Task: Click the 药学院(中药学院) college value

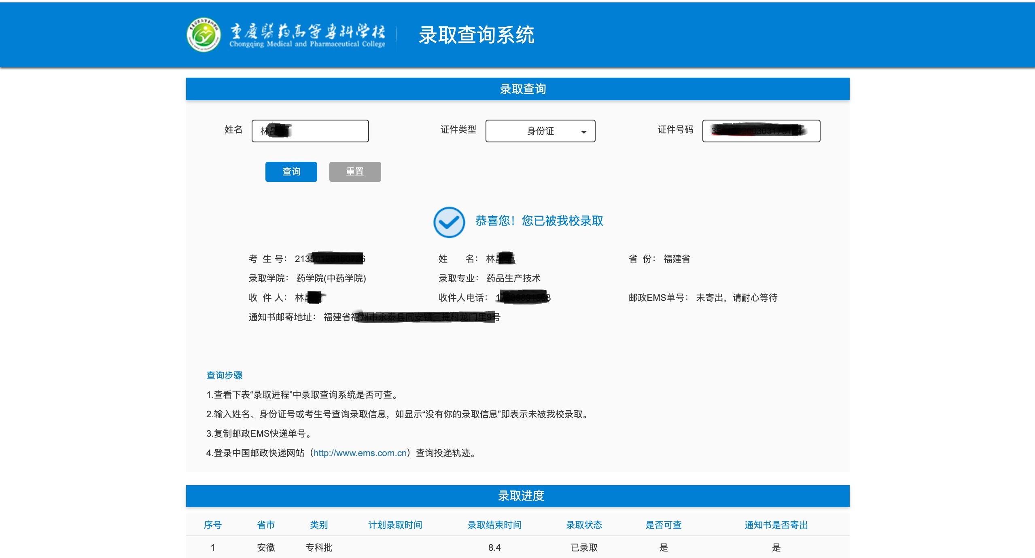Action: point(331,278)
